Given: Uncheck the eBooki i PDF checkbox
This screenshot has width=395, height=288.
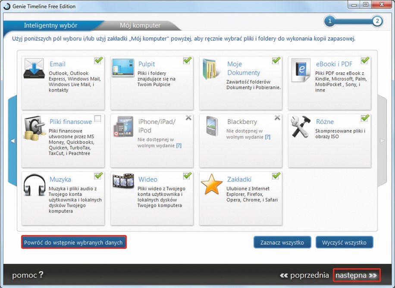Looking at the screenshot, I should pos(365,61).
